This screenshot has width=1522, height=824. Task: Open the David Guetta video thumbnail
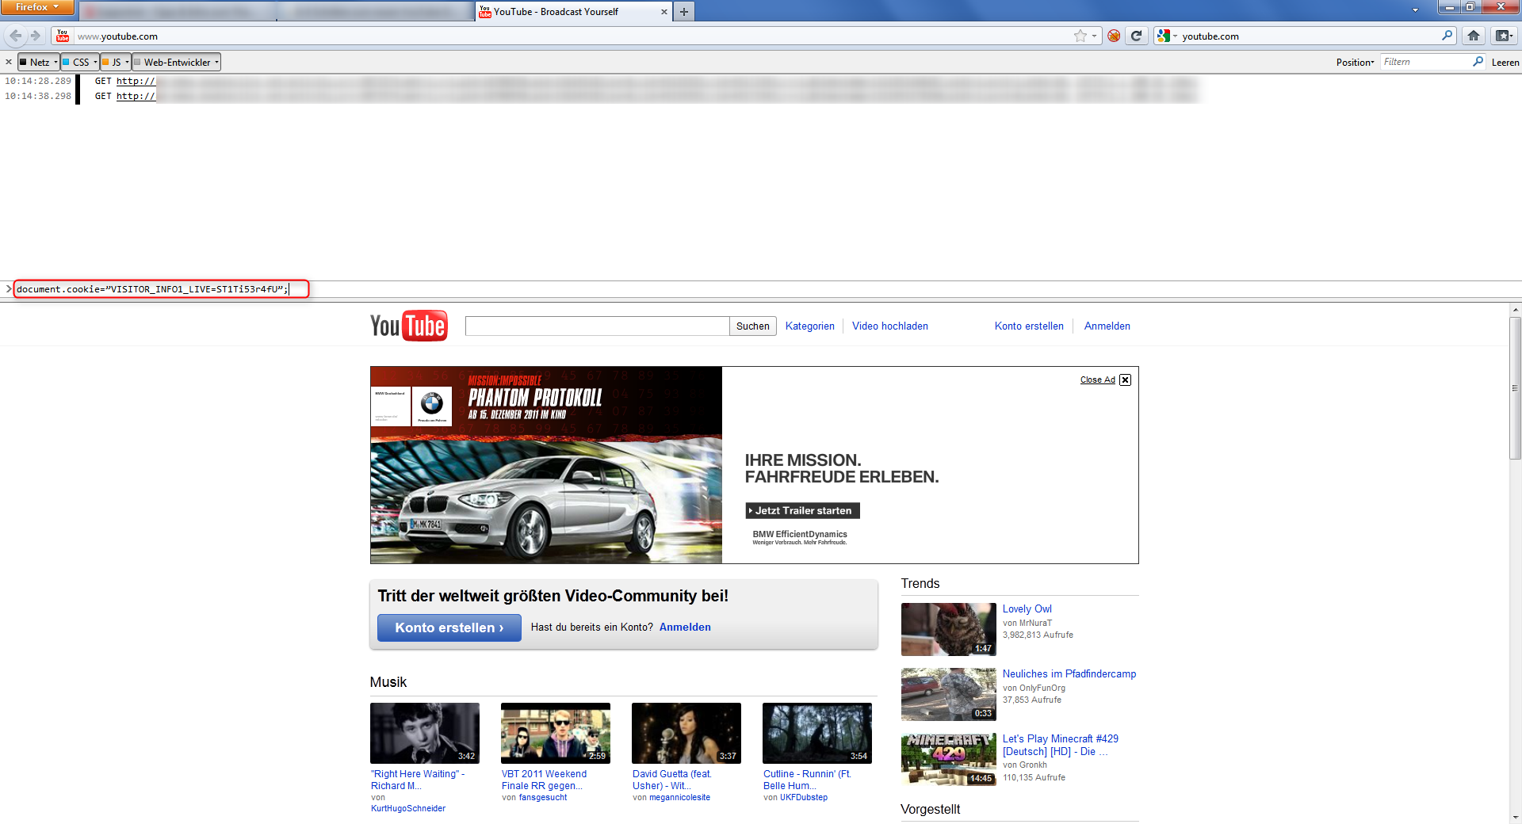coord(686,733)
